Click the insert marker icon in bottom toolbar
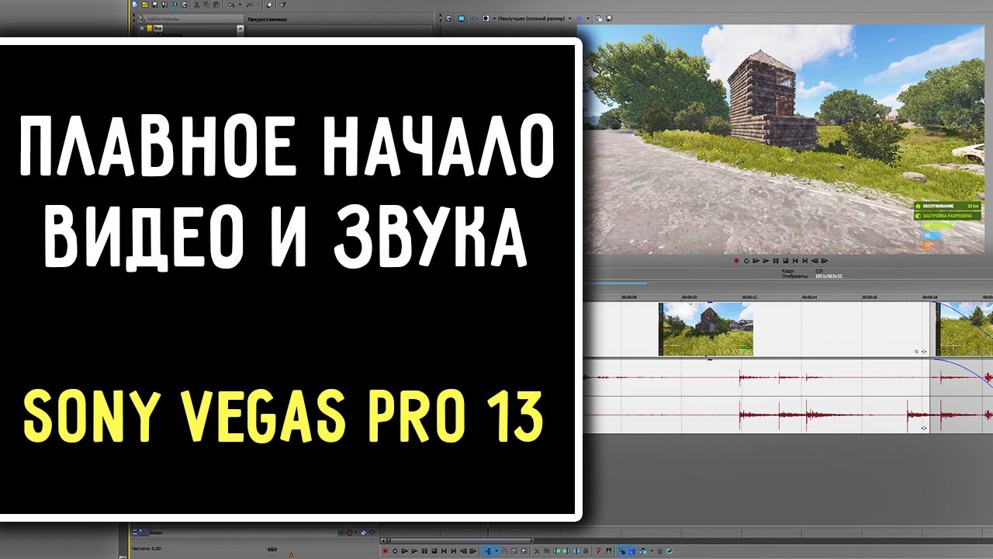The width and height of the screenshot is (993, 559). [x=599, y=551]
